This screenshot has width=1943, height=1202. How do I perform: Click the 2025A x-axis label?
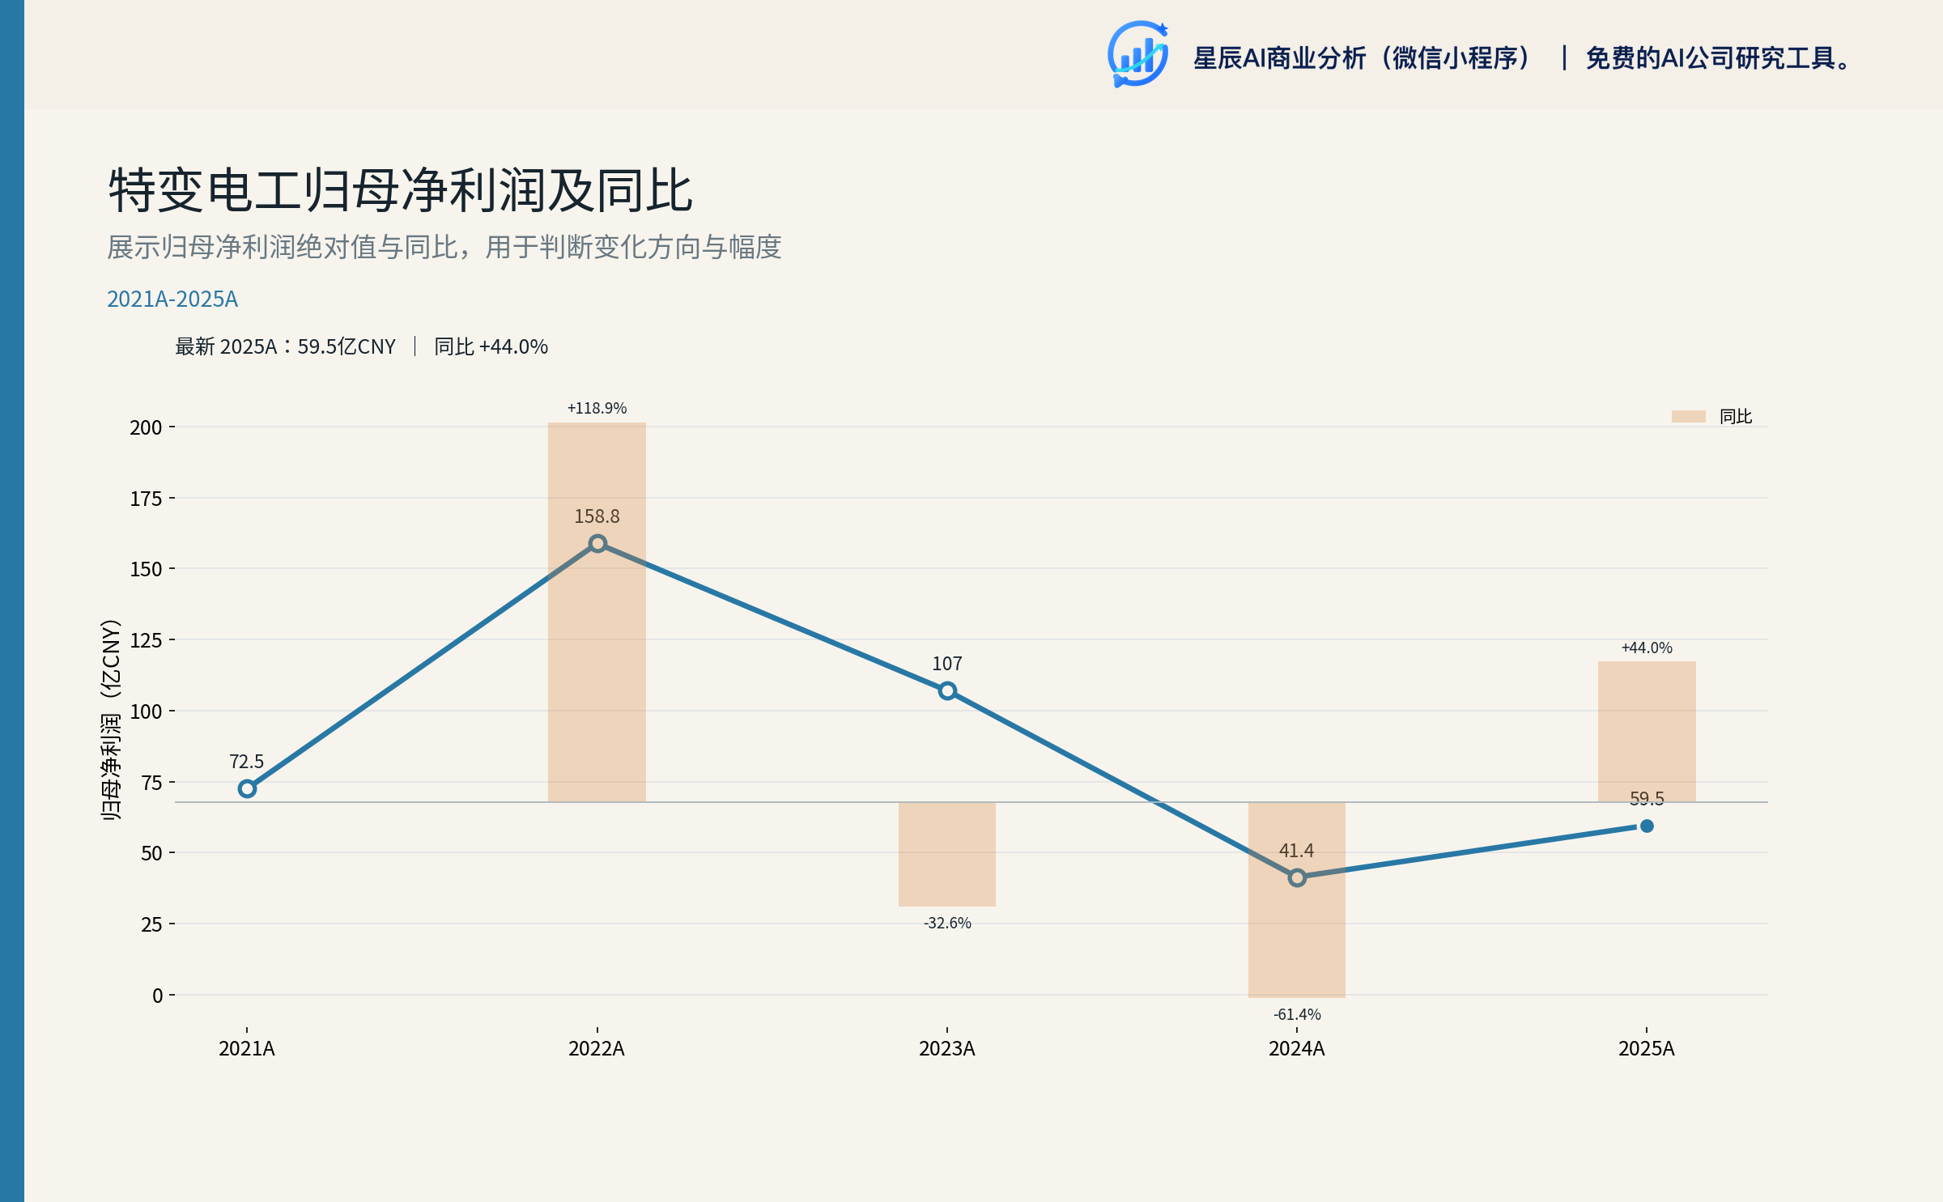click(1647, 1048)
